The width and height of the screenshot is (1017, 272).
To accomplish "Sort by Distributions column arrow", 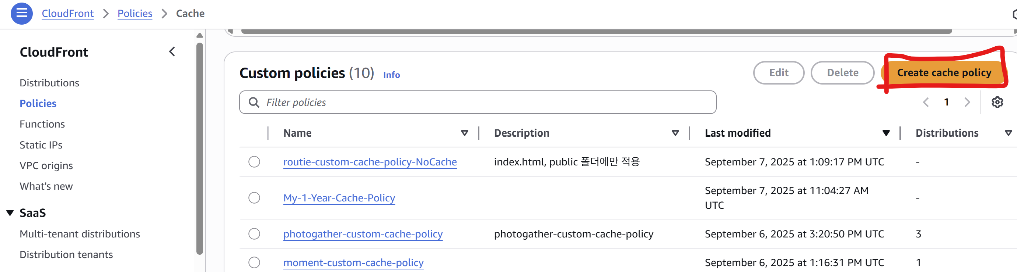I will [x=1008, y=133].
